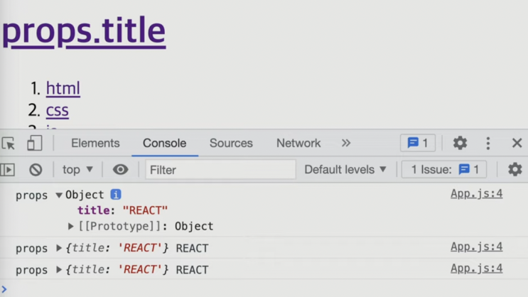Click the blue info icon next to Object
528x297 pixels.
[x=115, y=194]
